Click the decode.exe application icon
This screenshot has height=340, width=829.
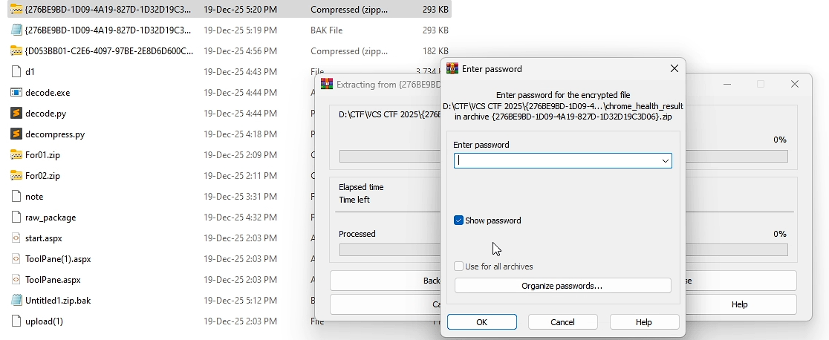pos(16,93)
